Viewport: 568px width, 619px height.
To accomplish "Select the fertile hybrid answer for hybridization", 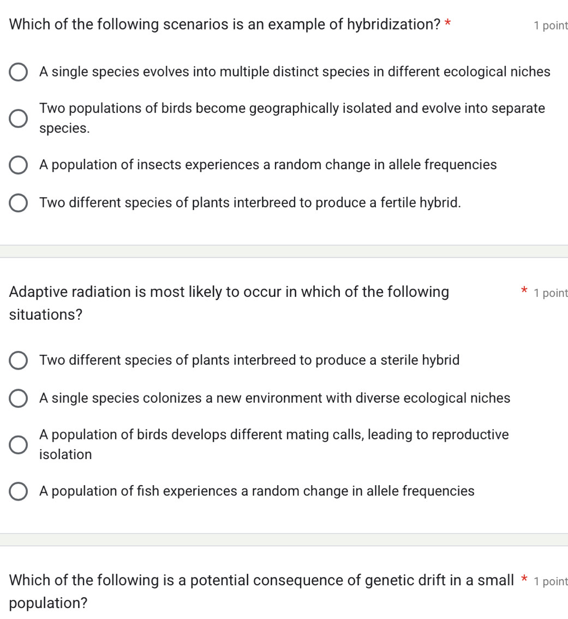I will 18,203.
